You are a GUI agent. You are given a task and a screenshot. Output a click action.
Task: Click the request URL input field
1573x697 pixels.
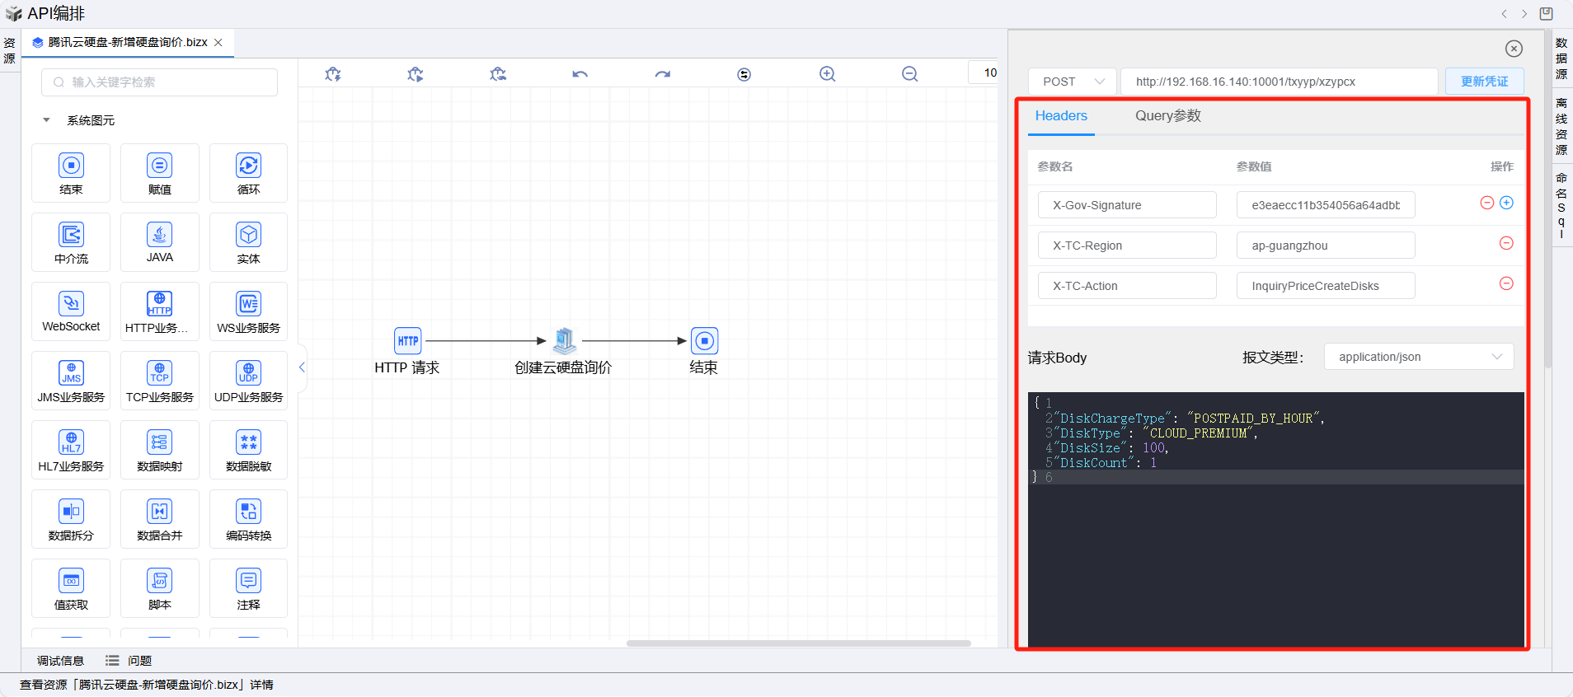click(1280, 82)
